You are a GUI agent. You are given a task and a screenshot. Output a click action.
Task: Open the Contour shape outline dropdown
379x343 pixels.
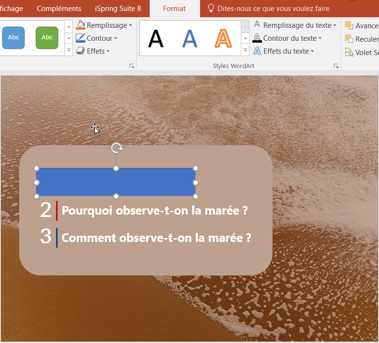coord(116,38)
